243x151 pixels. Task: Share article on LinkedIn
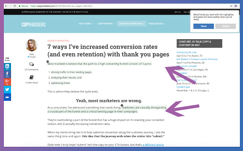[x=7, y=67]
